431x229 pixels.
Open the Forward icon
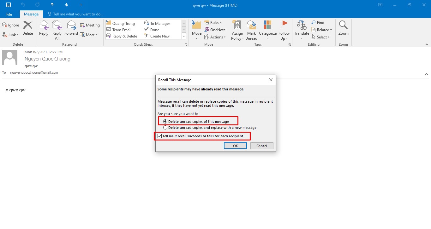pos(71,28)
